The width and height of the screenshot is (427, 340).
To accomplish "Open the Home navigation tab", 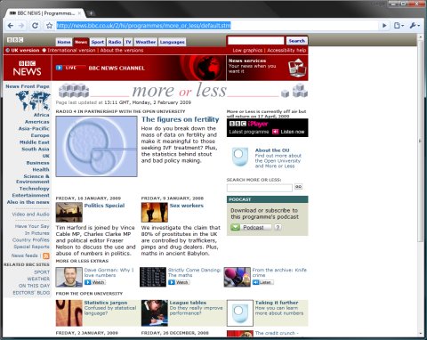I will click(64, 42).
